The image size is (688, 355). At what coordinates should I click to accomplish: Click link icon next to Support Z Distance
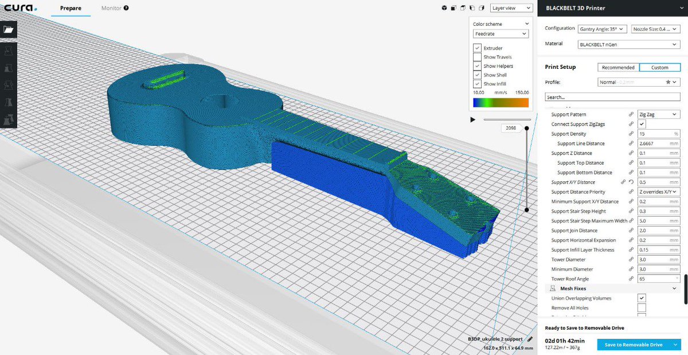click(x=631, y=153)
